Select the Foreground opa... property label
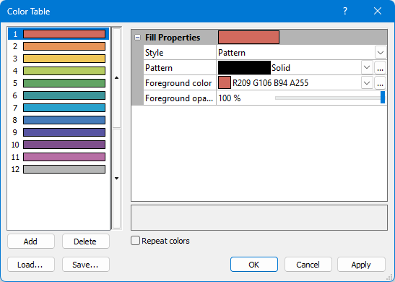 click(180, 98)
